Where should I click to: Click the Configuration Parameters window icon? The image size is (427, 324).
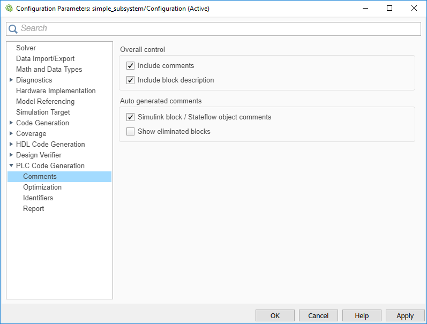(9, 9)
